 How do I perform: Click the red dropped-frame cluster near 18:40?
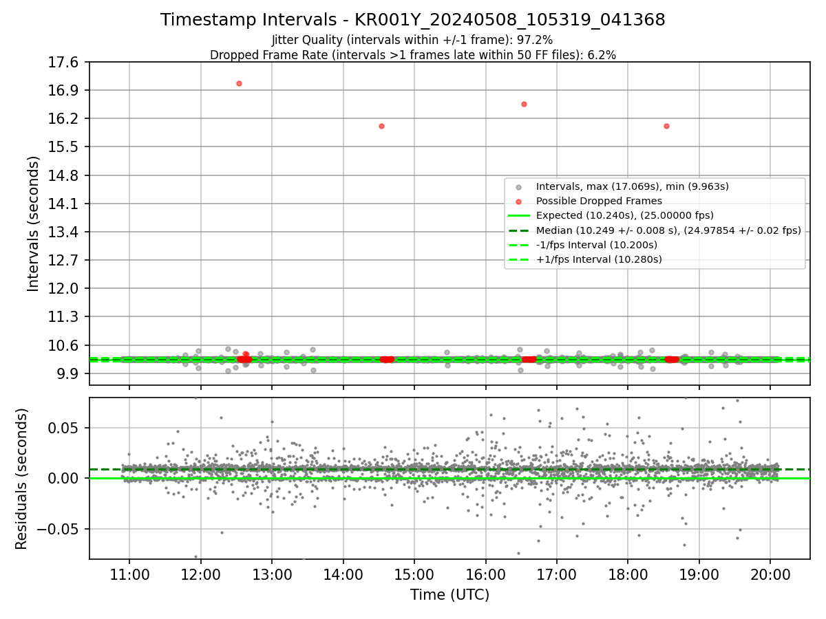671,359
